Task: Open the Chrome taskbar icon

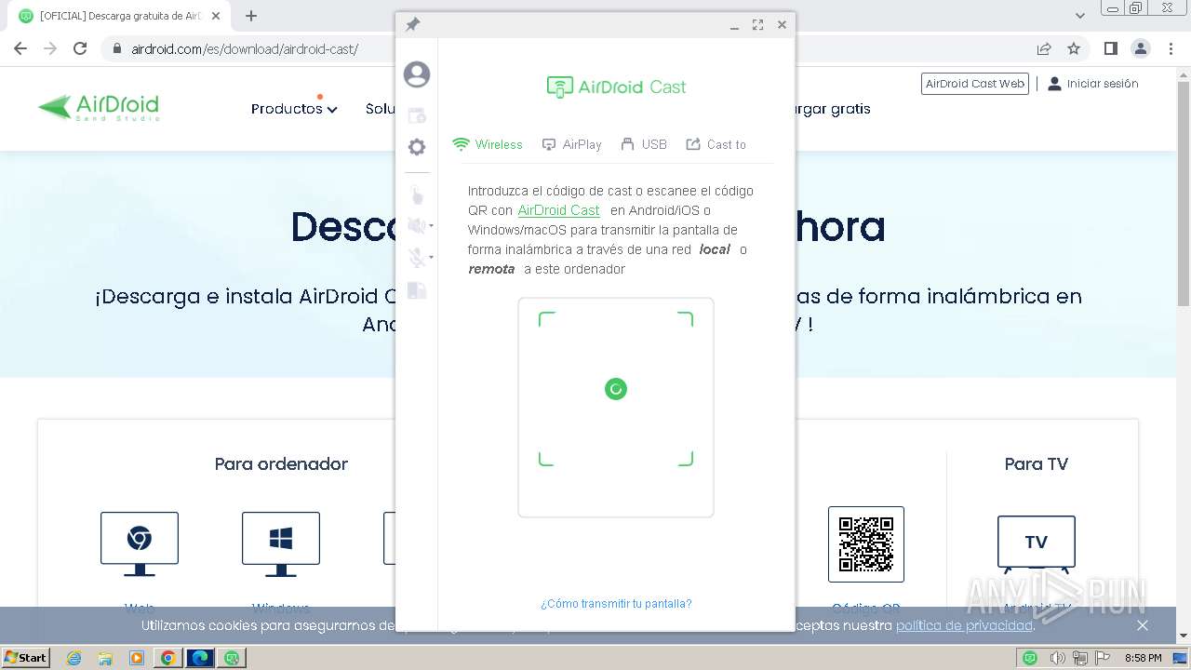Action: click(167, 658)
